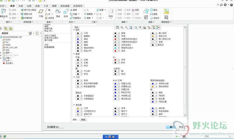Expand the 工程 ribbon group dropdown
This screenshot has height=139, width=234.
pyautogui.click(x=94, y=22)
